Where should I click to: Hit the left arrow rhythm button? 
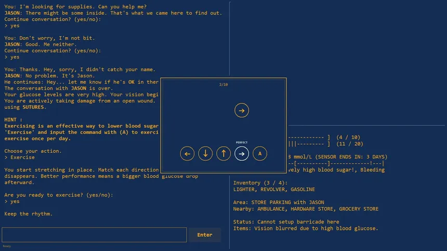tap(187, 154)
